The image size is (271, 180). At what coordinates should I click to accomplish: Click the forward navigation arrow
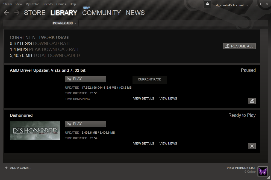pos(17,13)
